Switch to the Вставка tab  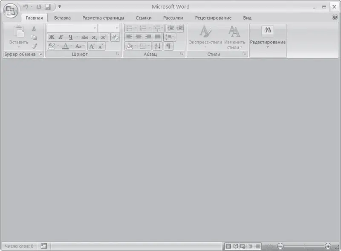click(x=62, y=18)
